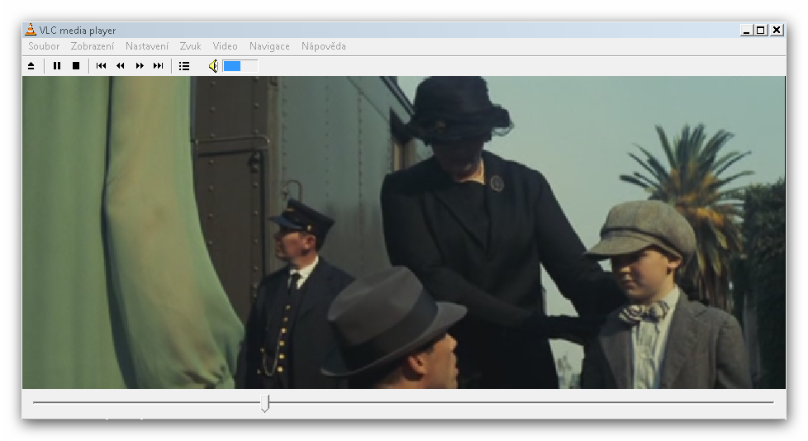Close the VLC media player window
Screen dimensions: 808x441
[777, 31]
